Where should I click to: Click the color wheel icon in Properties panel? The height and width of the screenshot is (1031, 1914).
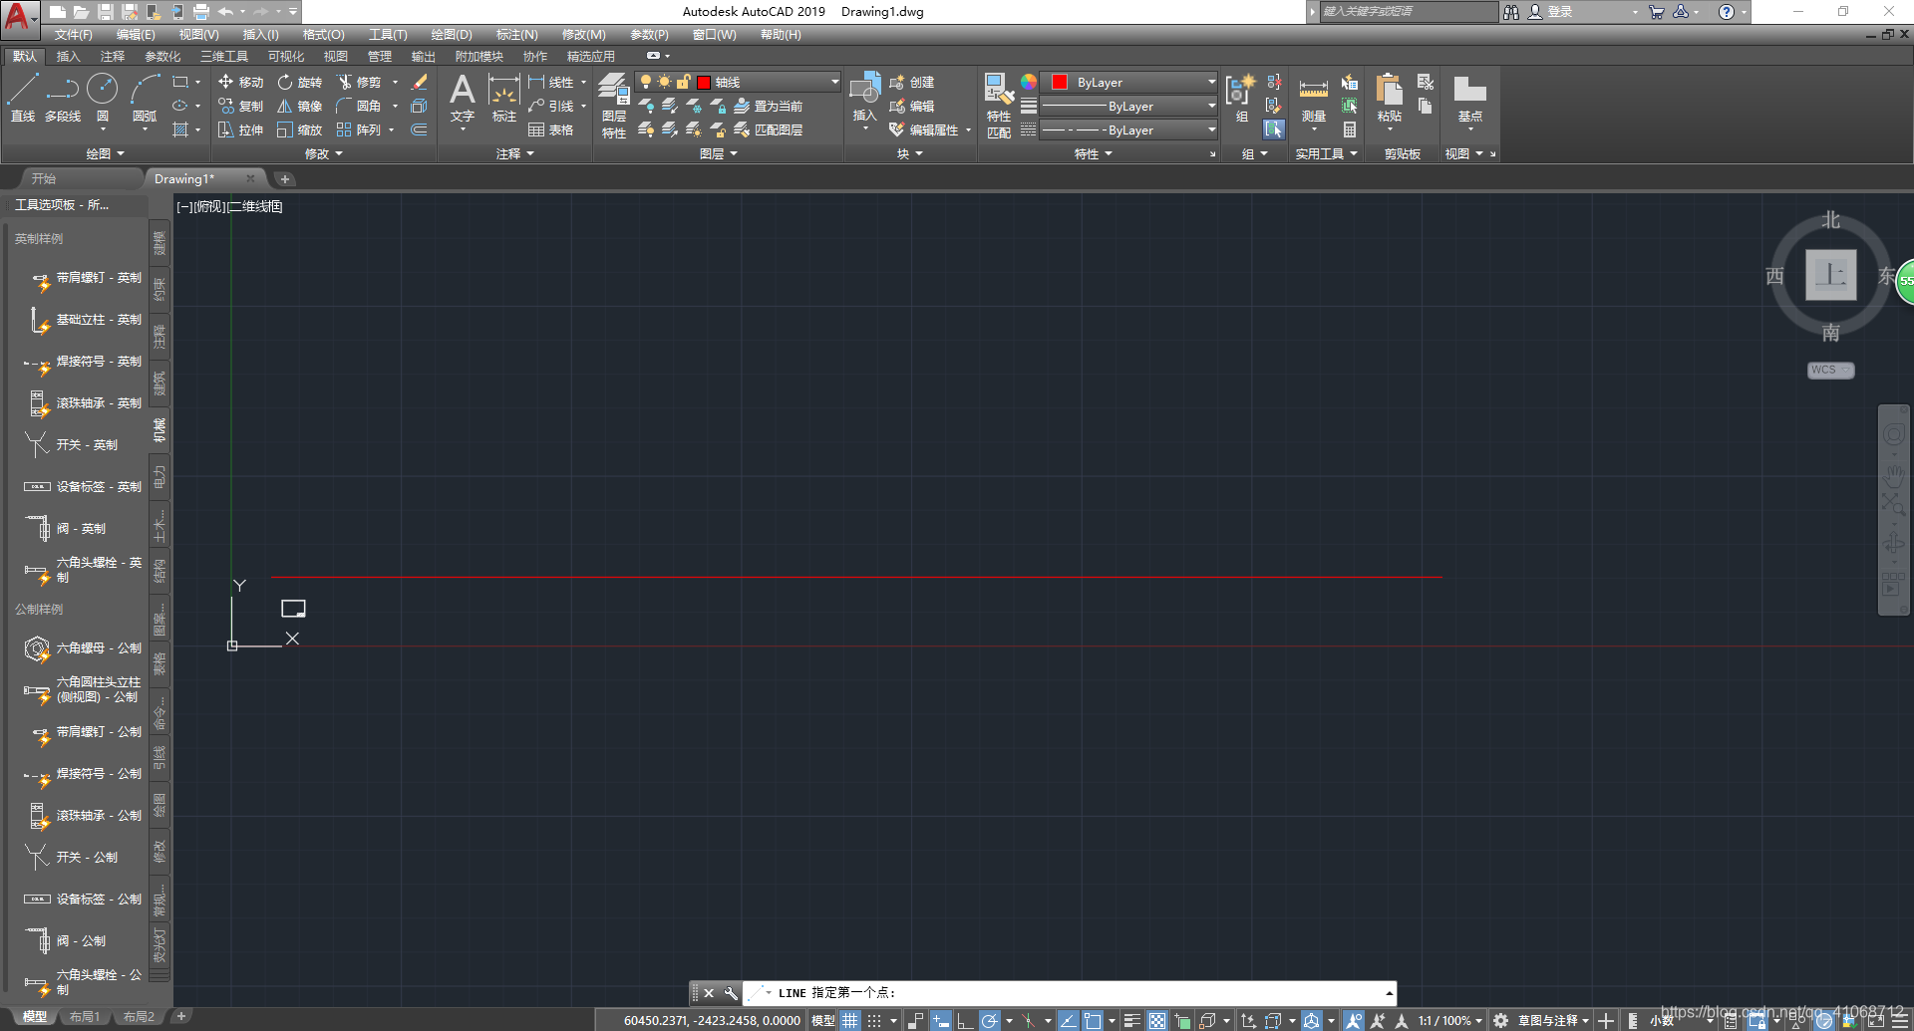coord(1029,82)
